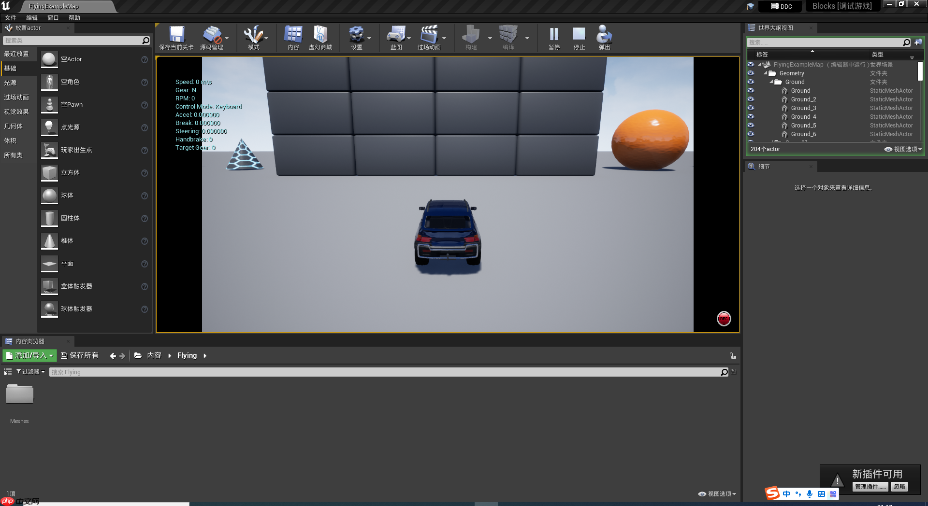Image resolution: width=928 pixels, height=506 pixels.
Task: Open the File (文件) menu
Action: pyautogui.click(x=11, y=18)
